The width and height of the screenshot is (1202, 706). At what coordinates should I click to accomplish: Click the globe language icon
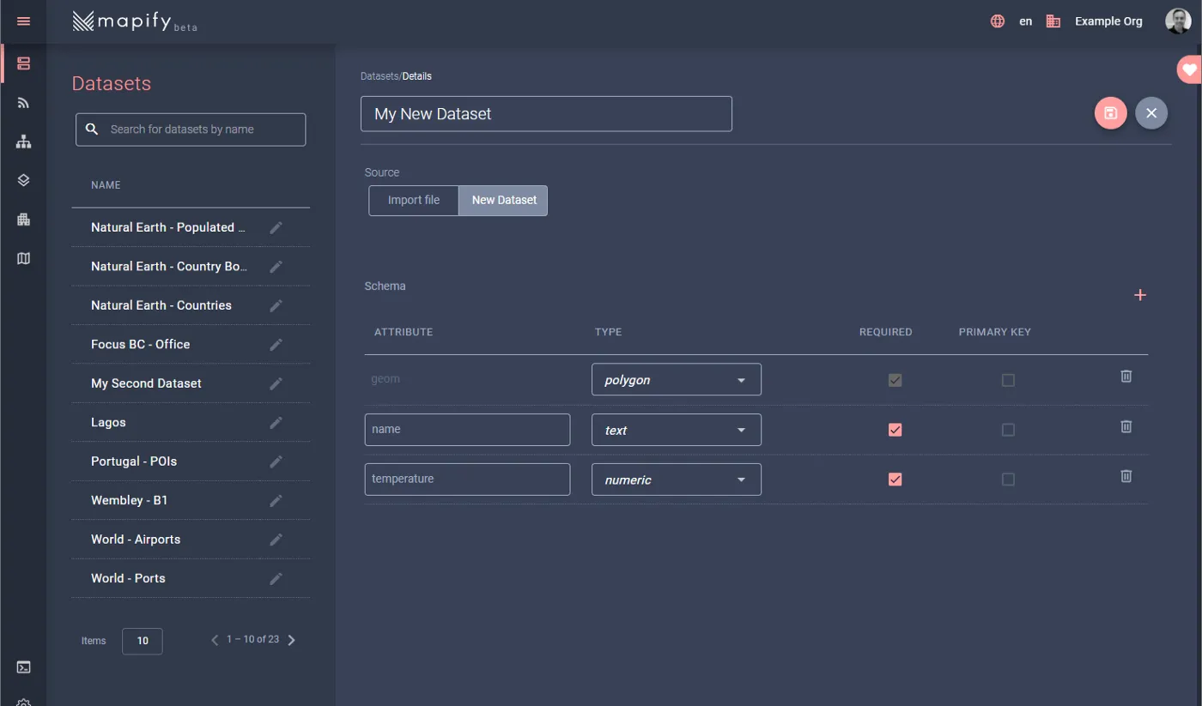click(x=998, y=21)
